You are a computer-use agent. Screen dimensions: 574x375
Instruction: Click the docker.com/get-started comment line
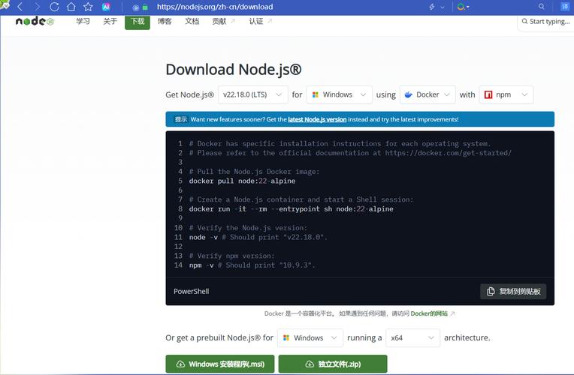pyautogui.click(x=350, y=153)
